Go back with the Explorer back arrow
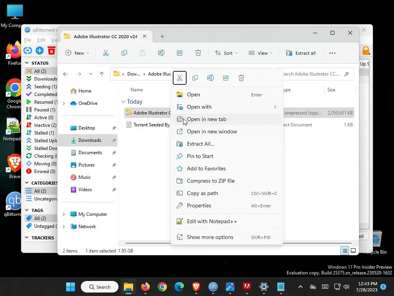Image resolution: width=394 pixels, height=296 pixels. pos(65,74)
